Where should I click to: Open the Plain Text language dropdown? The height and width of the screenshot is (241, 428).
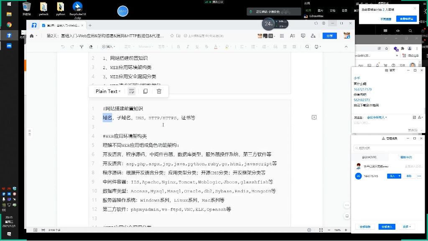pos(108,92)
